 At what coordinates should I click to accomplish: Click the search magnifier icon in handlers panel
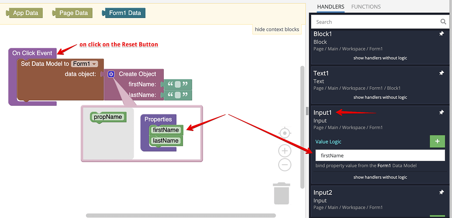pos(443,22)
